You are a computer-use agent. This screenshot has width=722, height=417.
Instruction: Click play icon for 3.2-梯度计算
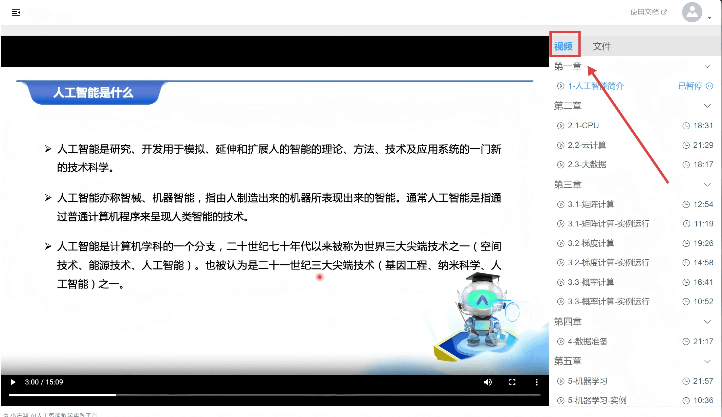click(561, 243)
